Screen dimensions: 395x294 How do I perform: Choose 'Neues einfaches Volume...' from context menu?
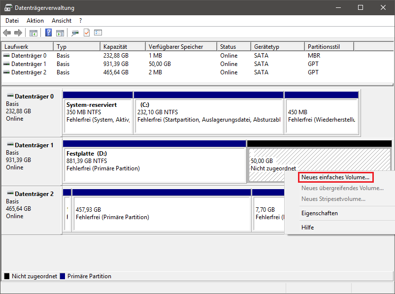(335, 177)
